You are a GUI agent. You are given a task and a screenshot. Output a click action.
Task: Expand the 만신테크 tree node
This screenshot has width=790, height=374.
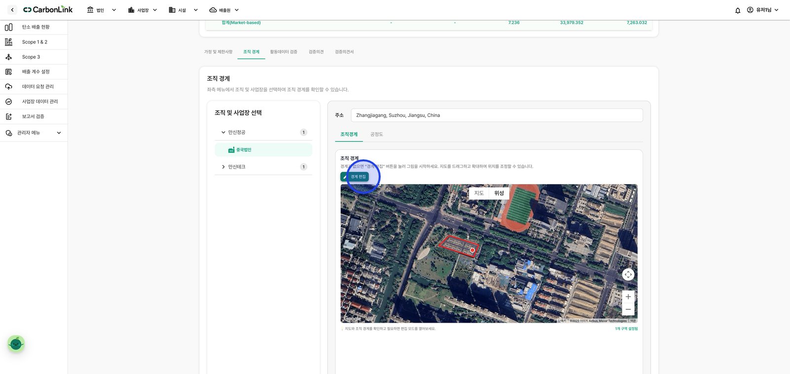click(x=223, y=167)
